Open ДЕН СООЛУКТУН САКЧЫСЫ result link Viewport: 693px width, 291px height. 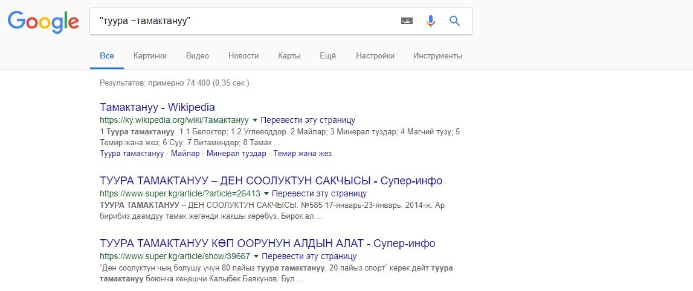(x=271, y=181)
